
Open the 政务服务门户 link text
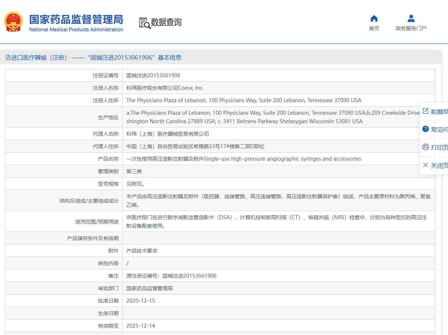point(411,28)
